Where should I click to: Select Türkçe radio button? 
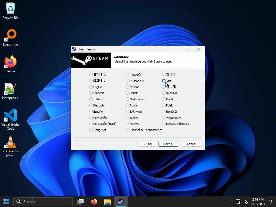click(x=127, y=118)
